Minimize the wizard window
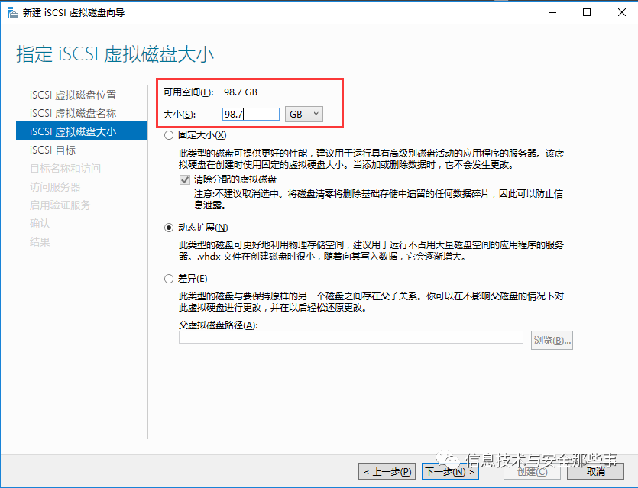Viewport: 638px width, 488px height. [552, 13]
